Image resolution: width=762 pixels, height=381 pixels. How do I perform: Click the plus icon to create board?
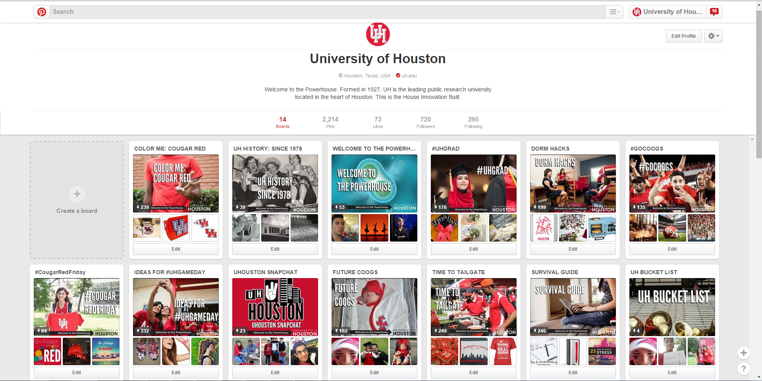click(77, 194)
